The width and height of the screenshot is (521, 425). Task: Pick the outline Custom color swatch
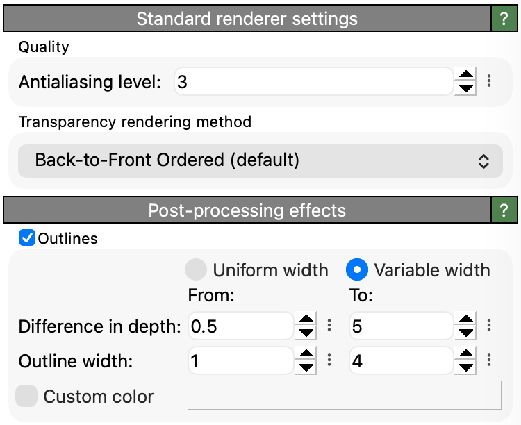click(345, 395)
